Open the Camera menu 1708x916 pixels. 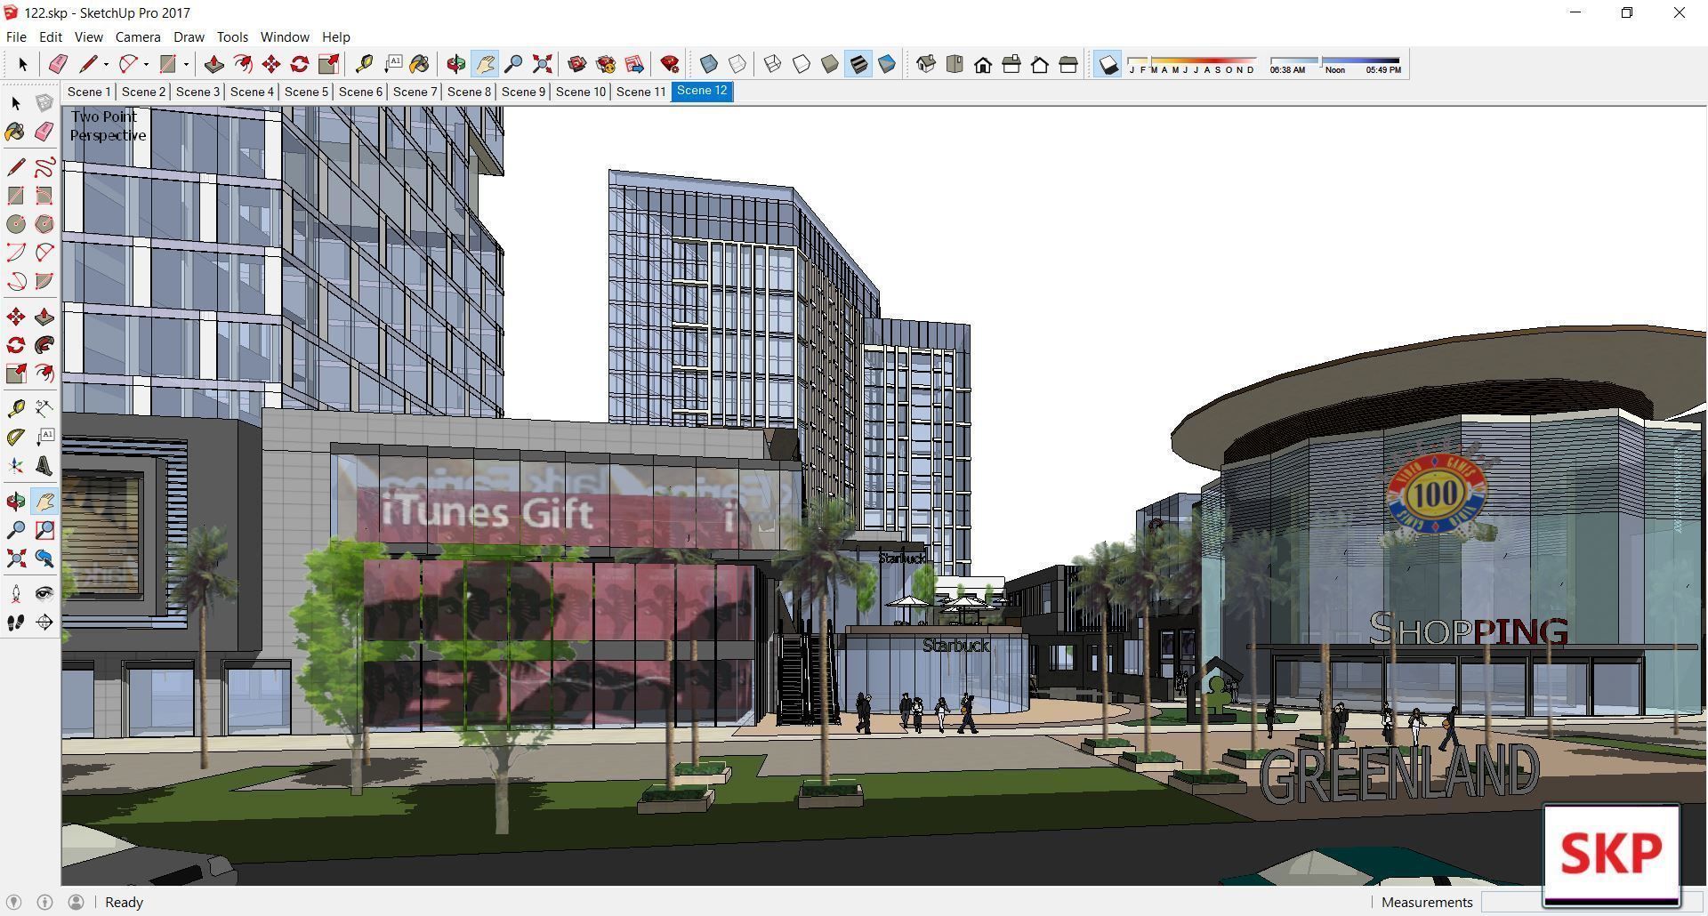coord(138,37)
